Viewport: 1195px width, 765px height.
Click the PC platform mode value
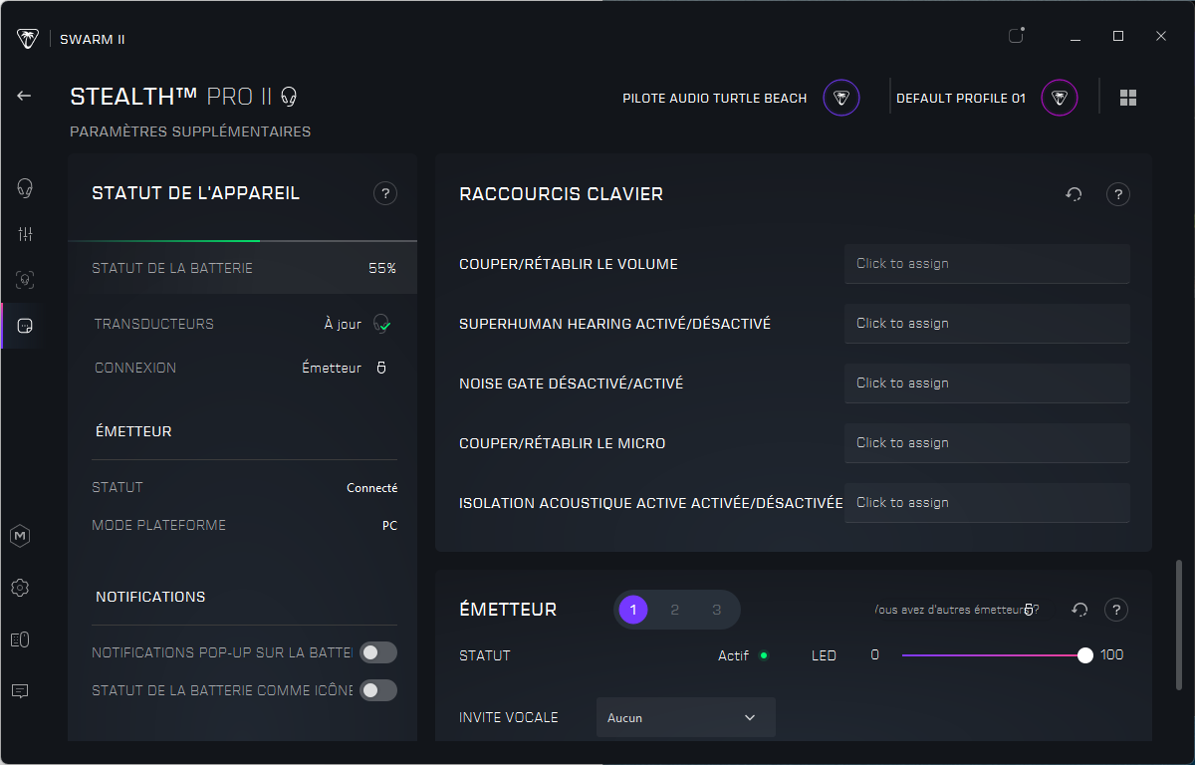389,526
